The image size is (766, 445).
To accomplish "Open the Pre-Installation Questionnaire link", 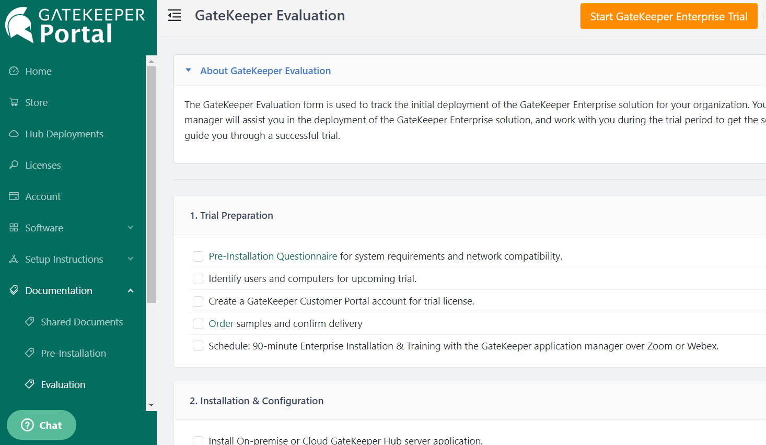I will pyautogui.click(x=272, y=256).
